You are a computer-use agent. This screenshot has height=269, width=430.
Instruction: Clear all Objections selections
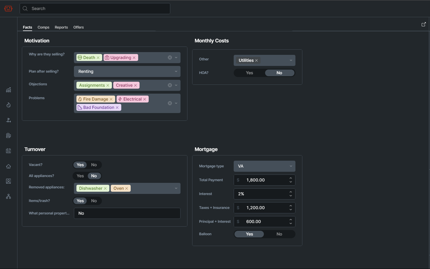point(170,85)
